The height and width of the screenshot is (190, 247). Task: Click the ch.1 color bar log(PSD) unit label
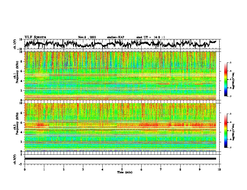coord(234,81)
